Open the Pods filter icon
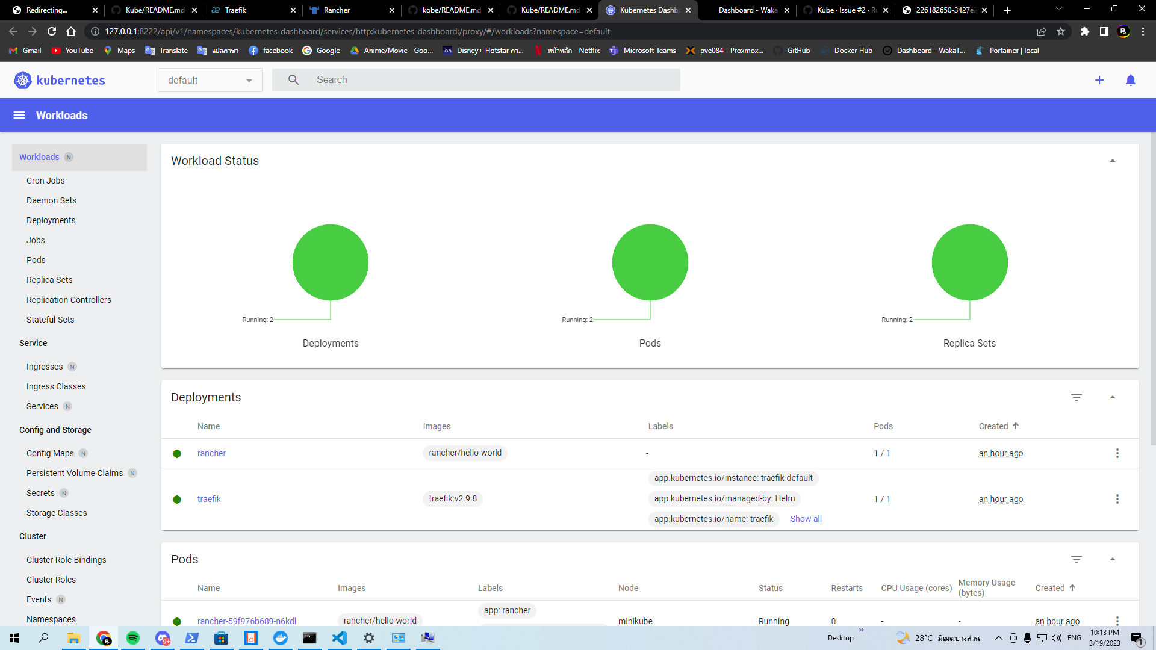The width and height of the screenshot is (1156, 650). coord(1077,559)
